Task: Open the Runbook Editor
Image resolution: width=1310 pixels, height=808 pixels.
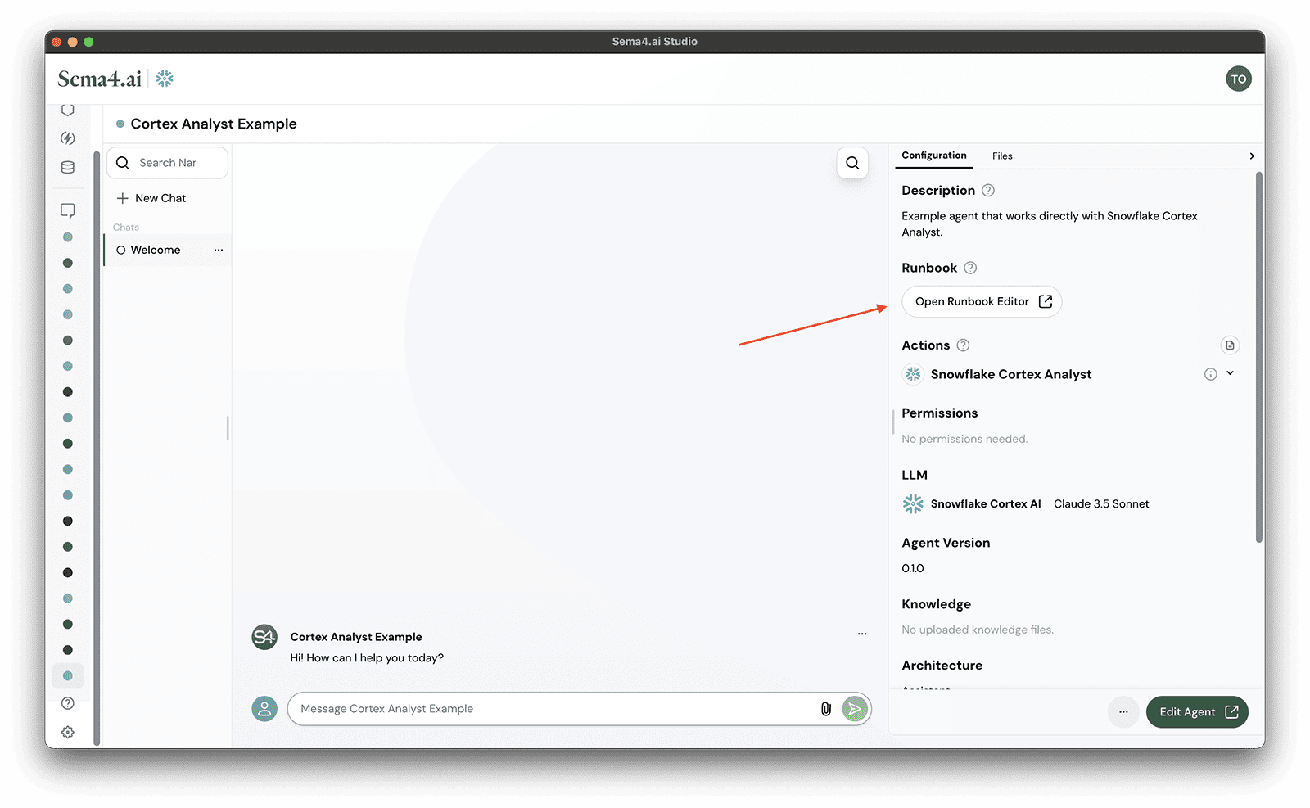Action: coord(981,301)
